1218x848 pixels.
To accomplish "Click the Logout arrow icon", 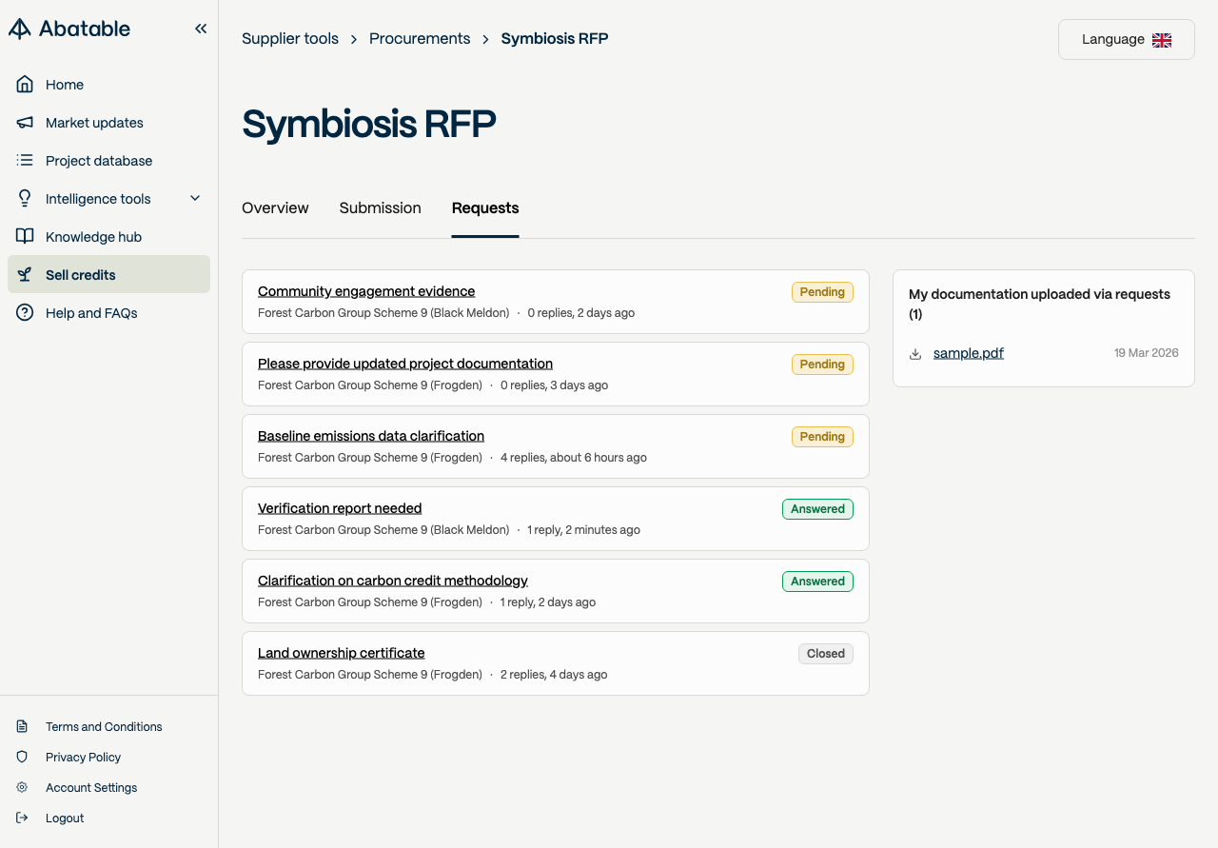I will 22,818.
